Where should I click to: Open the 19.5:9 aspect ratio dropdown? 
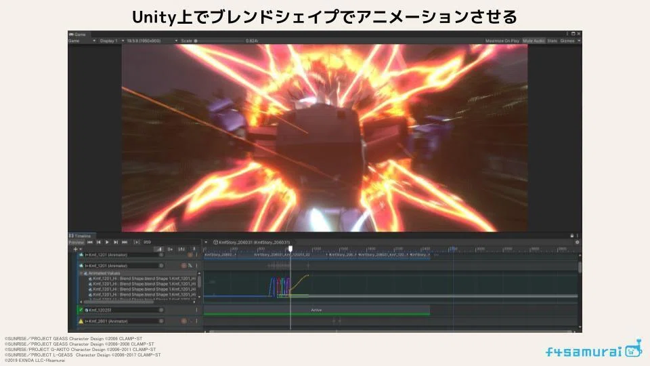point(151,41)
